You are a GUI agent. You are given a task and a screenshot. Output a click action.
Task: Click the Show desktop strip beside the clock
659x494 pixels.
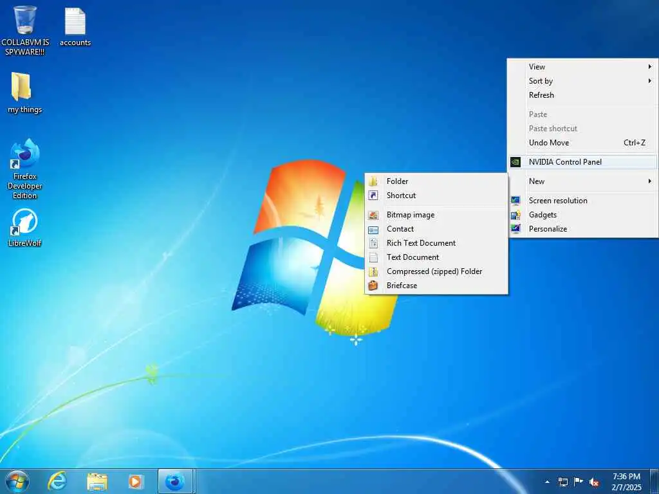tap(654, 482)
